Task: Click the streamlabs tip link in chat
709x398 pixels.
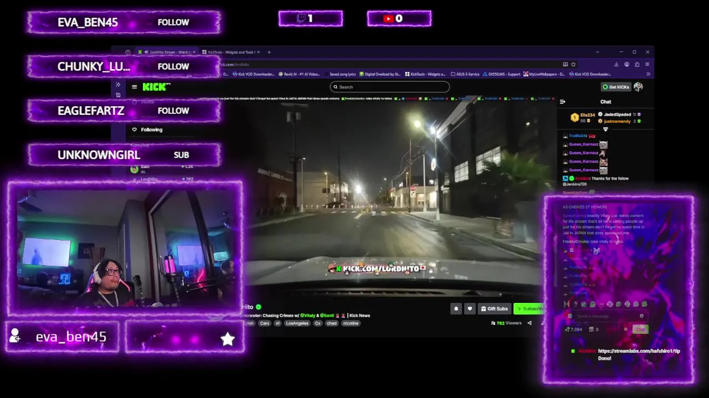Action: [x=639, y=350]
